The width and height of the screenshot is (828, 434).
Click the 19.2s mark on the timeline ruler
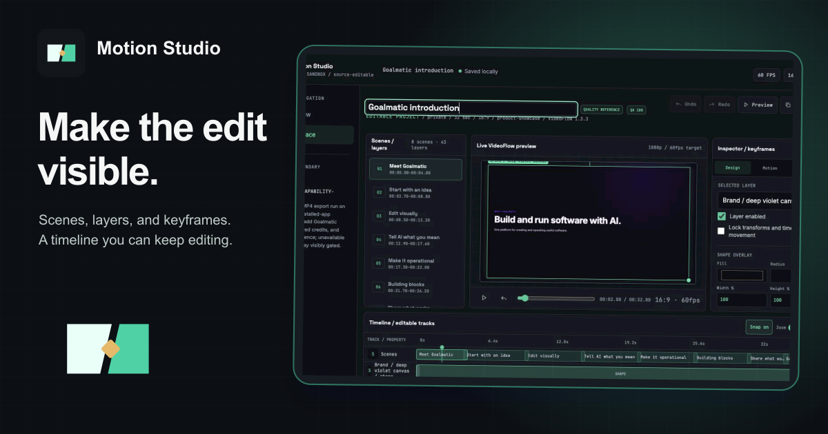point(630,342)
